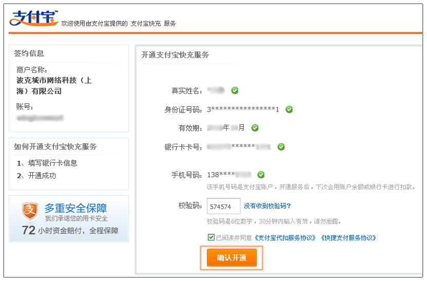Click green checkmark next to 真实姓名
The width and height of the screenshot is (427, 281).
tap(235, 90)
